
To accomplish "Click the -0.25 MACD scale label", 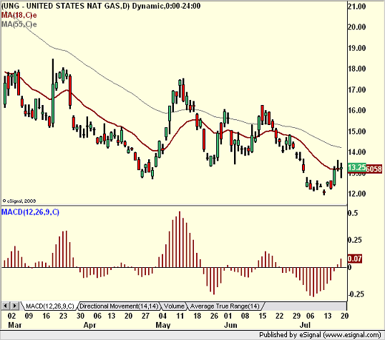I will (x=356, y=294).
